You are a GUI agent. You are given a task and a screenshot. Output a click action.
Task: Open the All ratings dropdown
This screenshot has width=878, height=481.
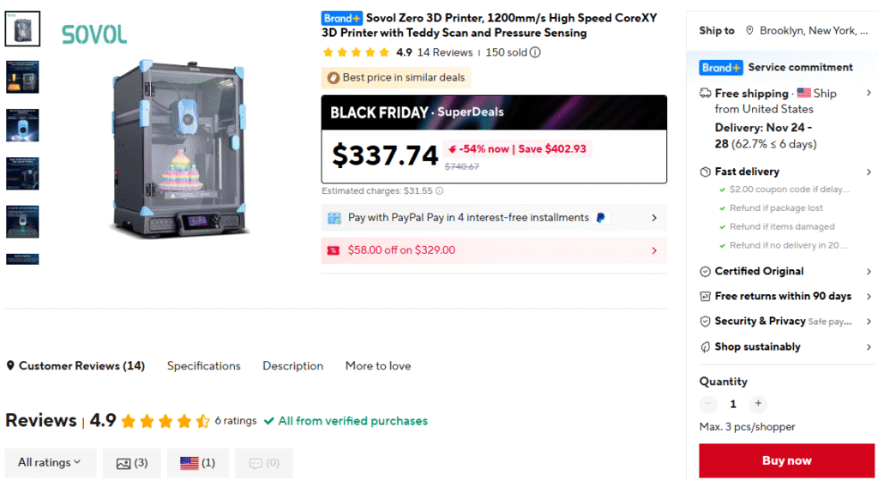tap(49, 462)
